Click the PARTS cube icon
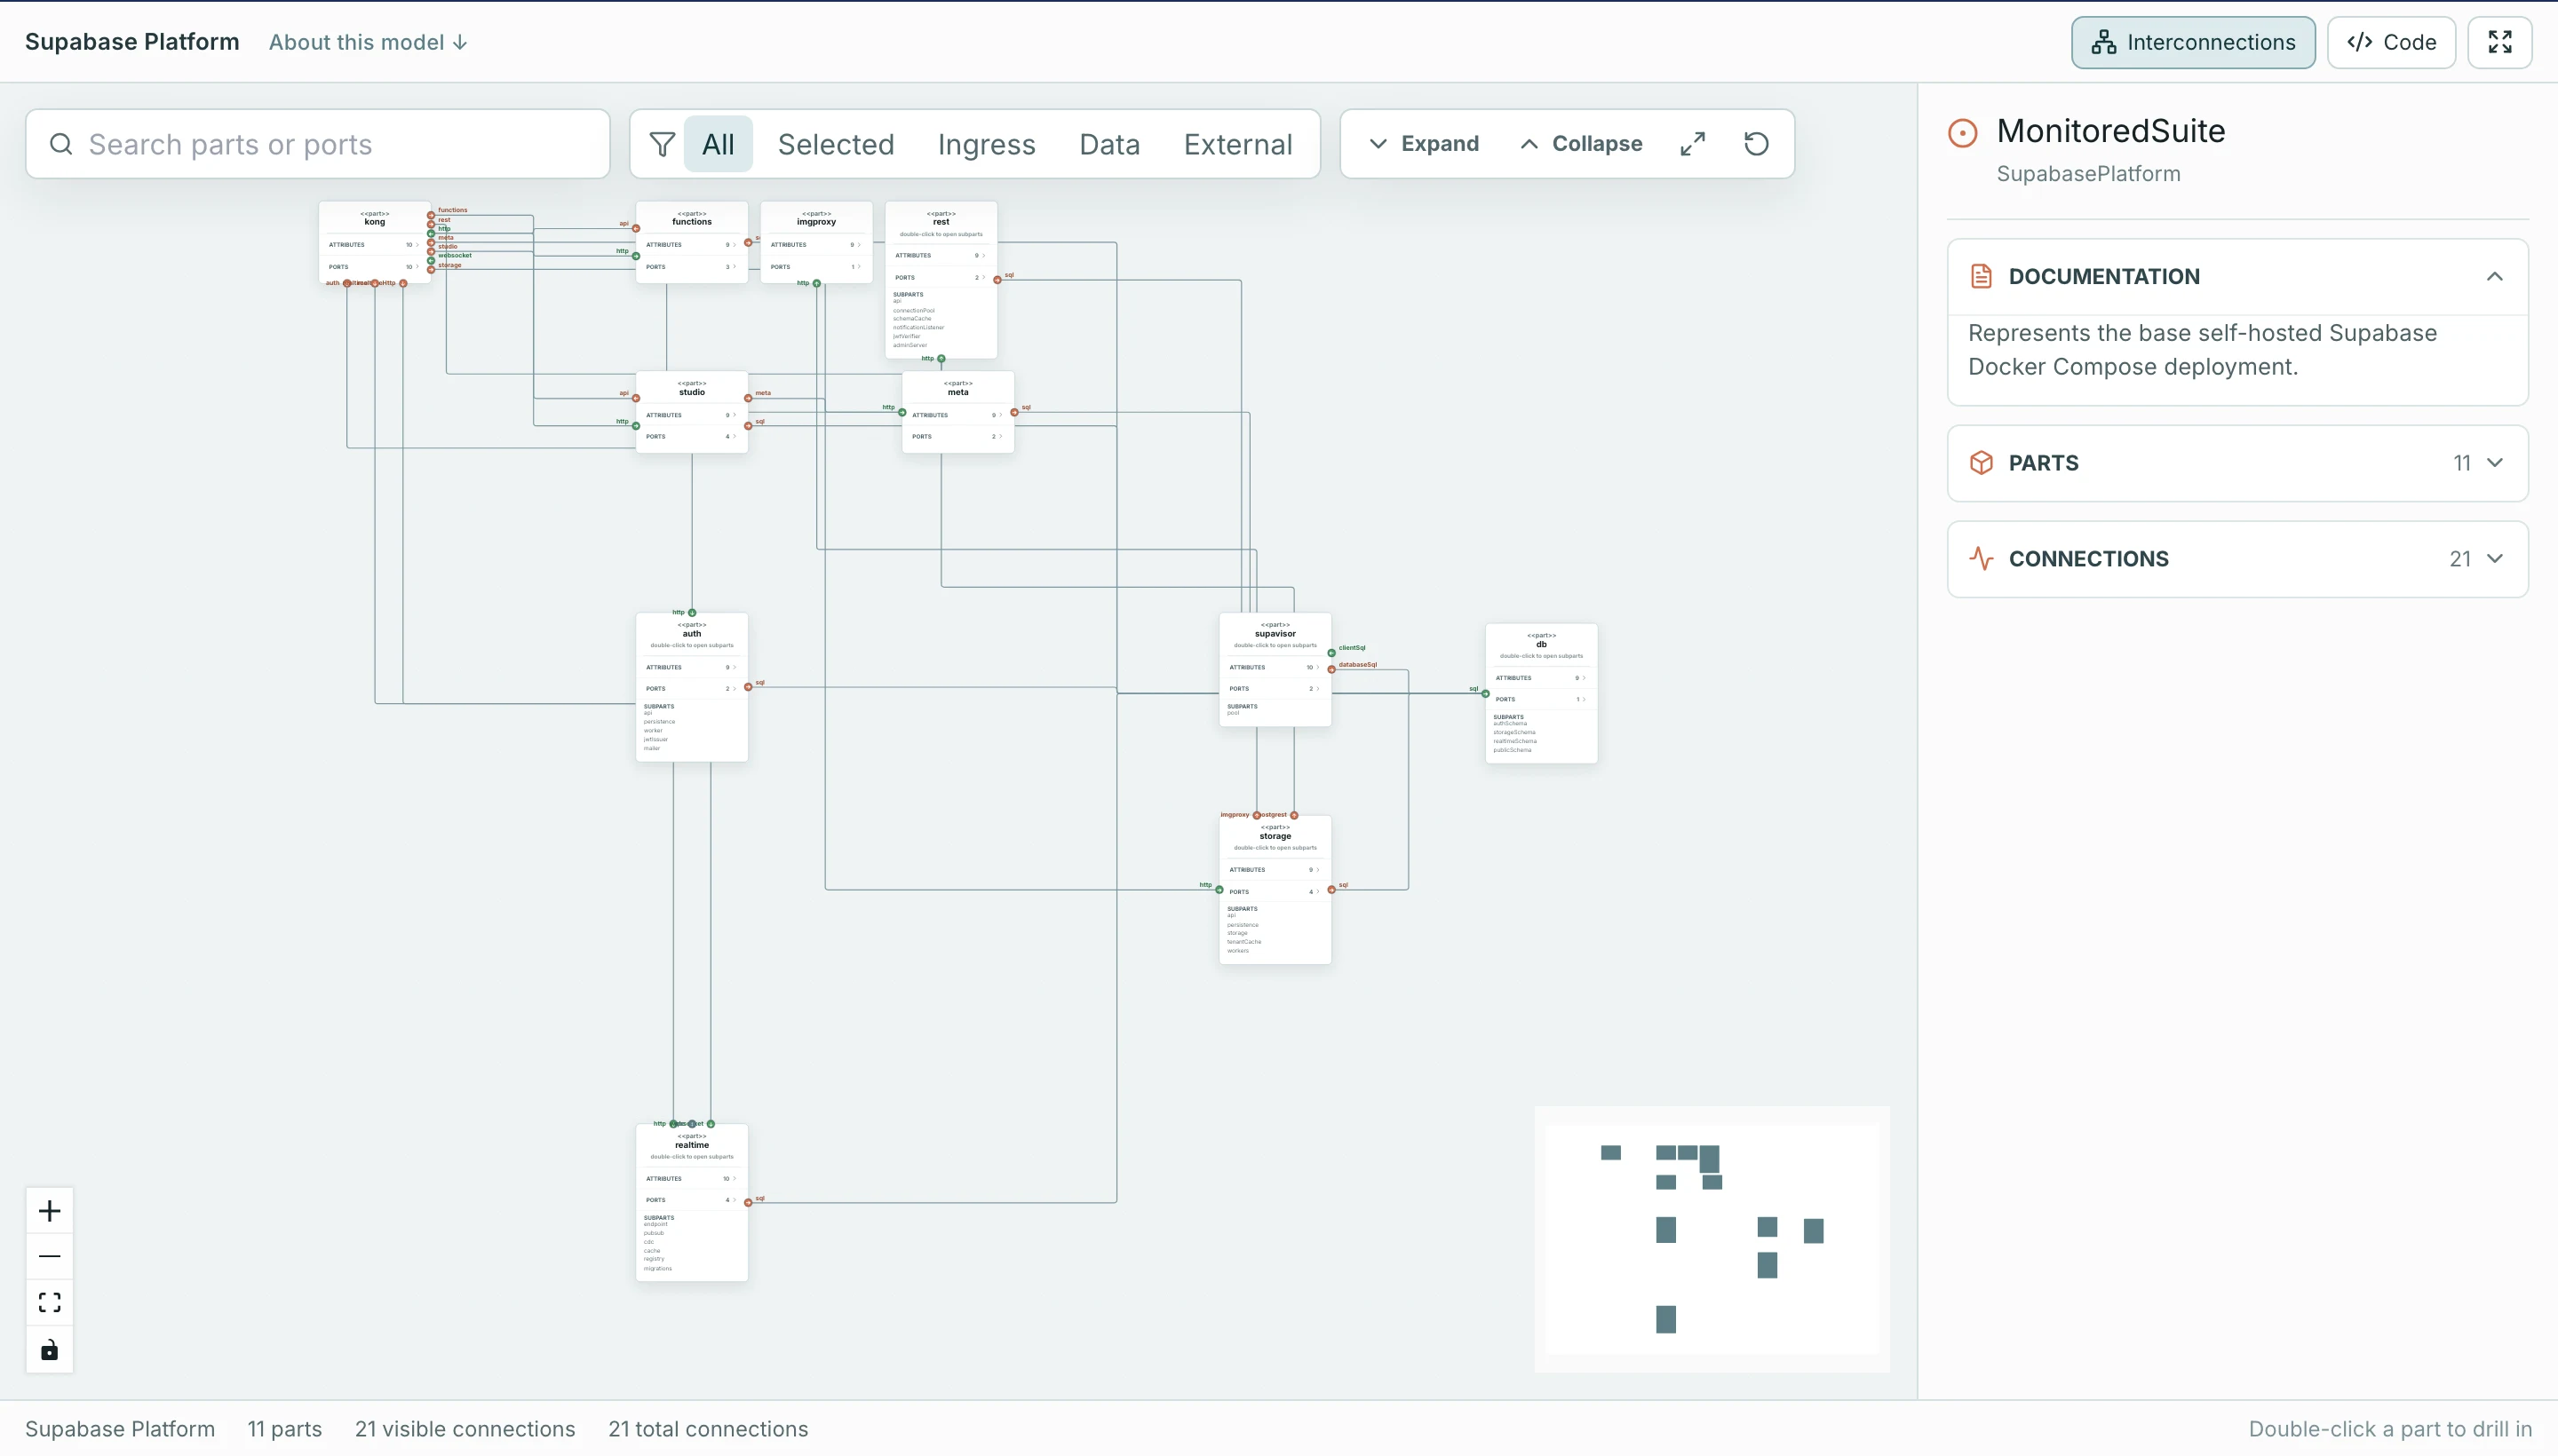Viewport: 2558px width, 1456px height. [1981, 463]
